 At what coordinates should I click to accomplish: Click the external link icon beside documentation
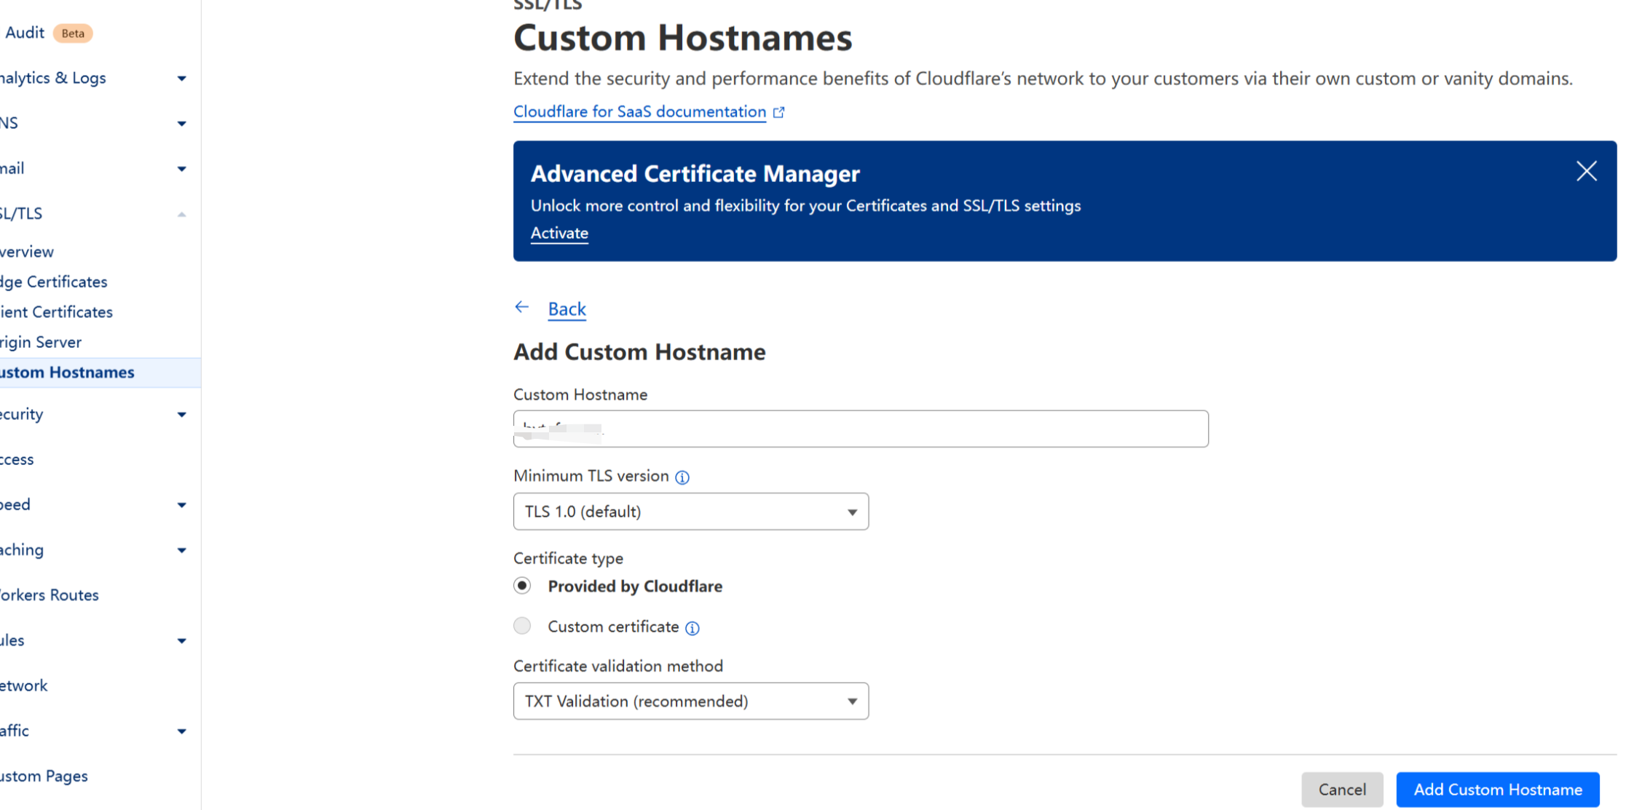(x=779, y=112)
